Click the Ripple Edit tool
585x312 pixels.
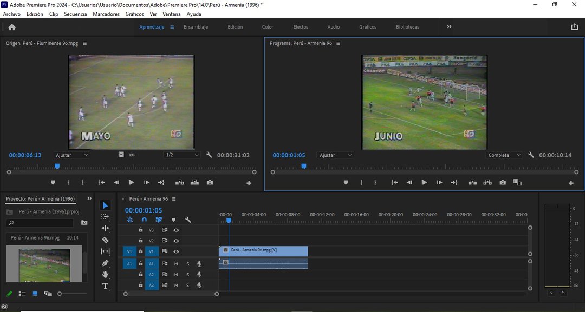point(105,228)
